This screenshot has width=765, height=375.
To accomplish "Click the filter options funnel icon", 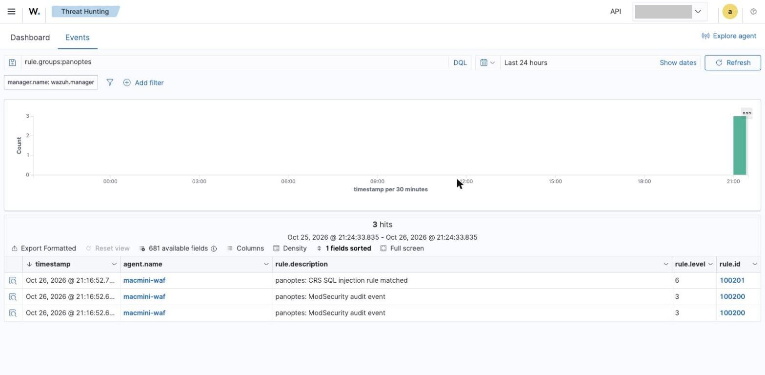I will [x=110, y=83].
